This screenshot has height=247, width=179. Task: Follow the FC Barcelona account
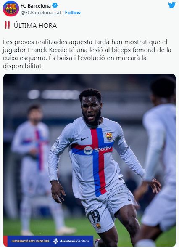(73, 13)
